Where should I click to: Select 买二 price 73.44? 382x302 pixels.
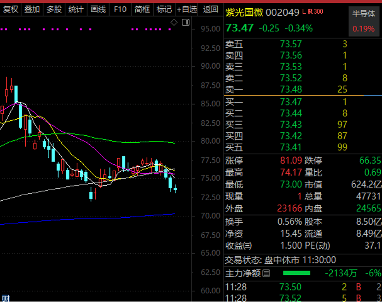point(291,113)
